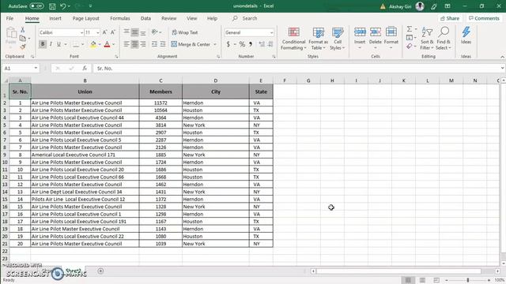Select cell with Members value 11572
The width and height of the screenshot is (506, 284).
pos(160,103)
